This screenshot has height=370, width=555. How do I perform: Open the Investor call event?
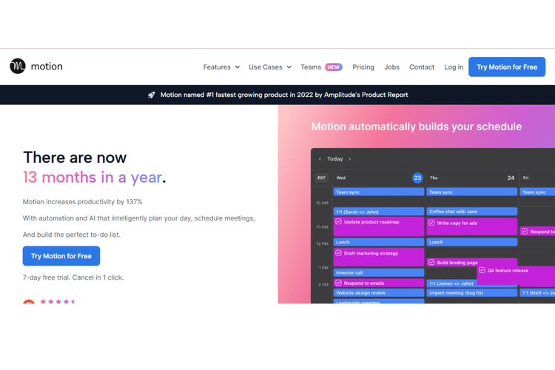coord(378,272)
